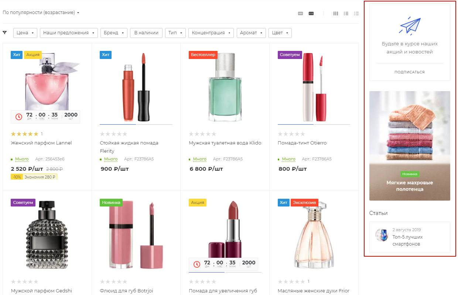The image size is (458, 295).
Task: Open product Масляные женские духи Frior
Action: pos(314,291)
